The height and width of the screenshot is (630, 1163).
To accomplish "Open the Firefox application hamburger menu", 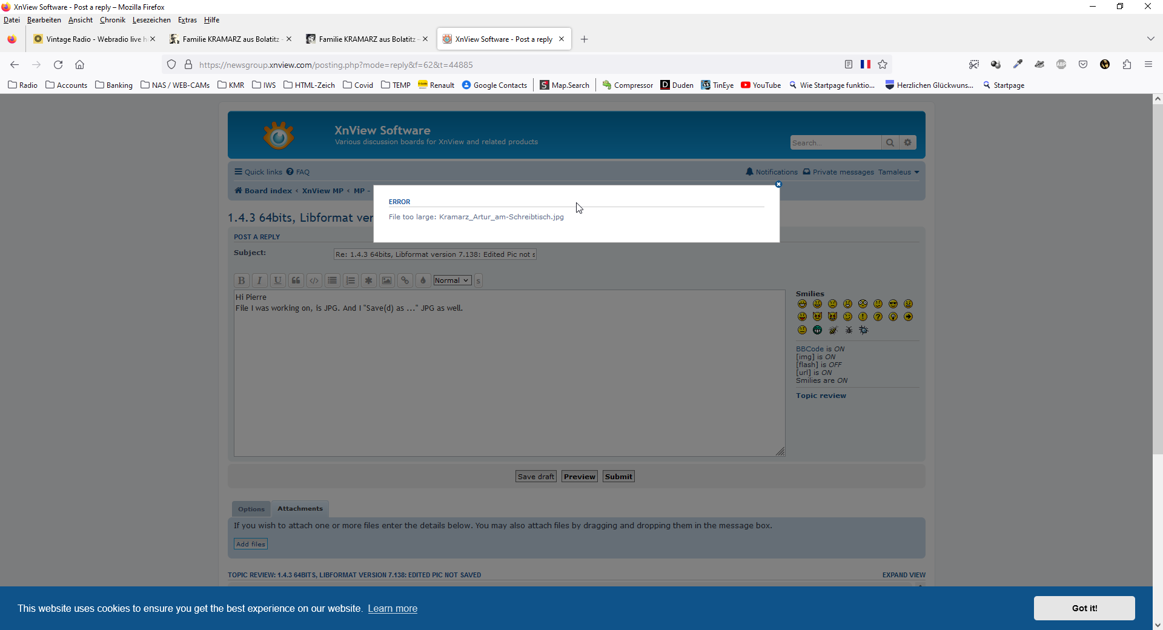I will pos(1148,64).
